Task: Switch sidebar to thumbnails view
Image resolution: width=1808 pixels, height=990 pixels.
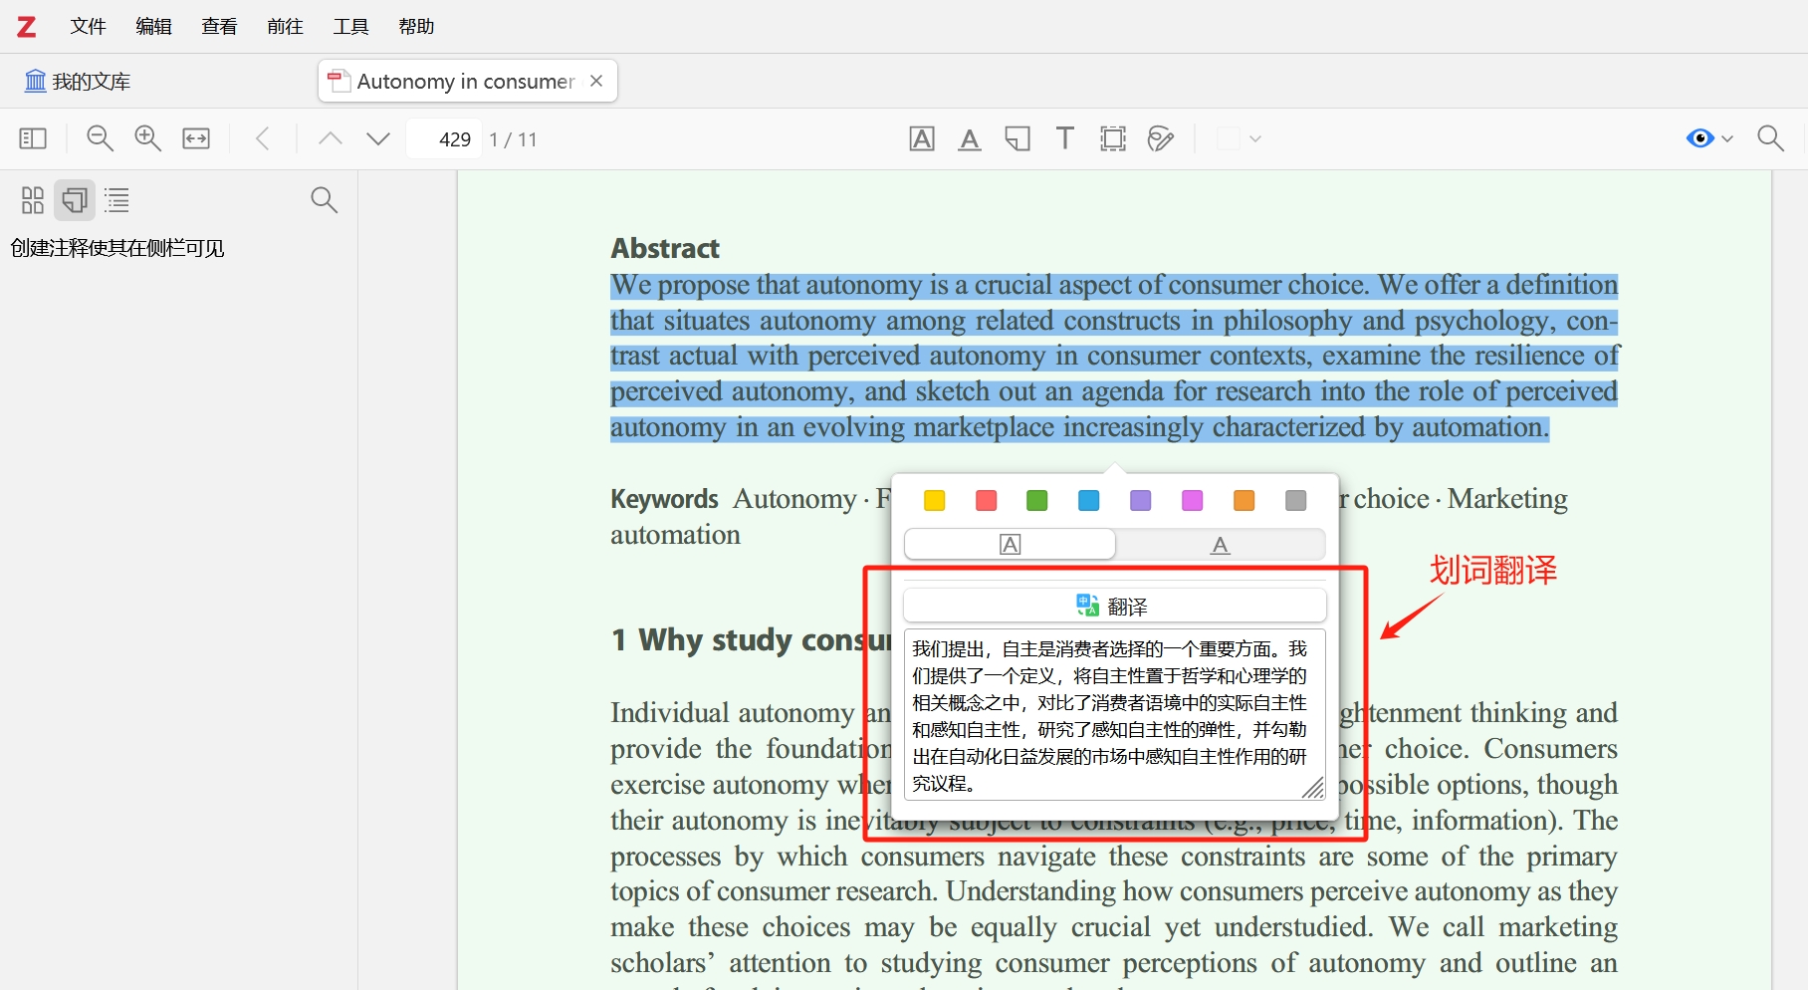Action: [x=32, y=200]
